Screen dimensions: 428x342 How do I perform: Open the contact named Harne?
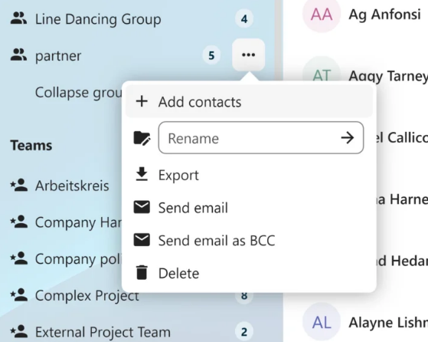(x=402, y=199)
